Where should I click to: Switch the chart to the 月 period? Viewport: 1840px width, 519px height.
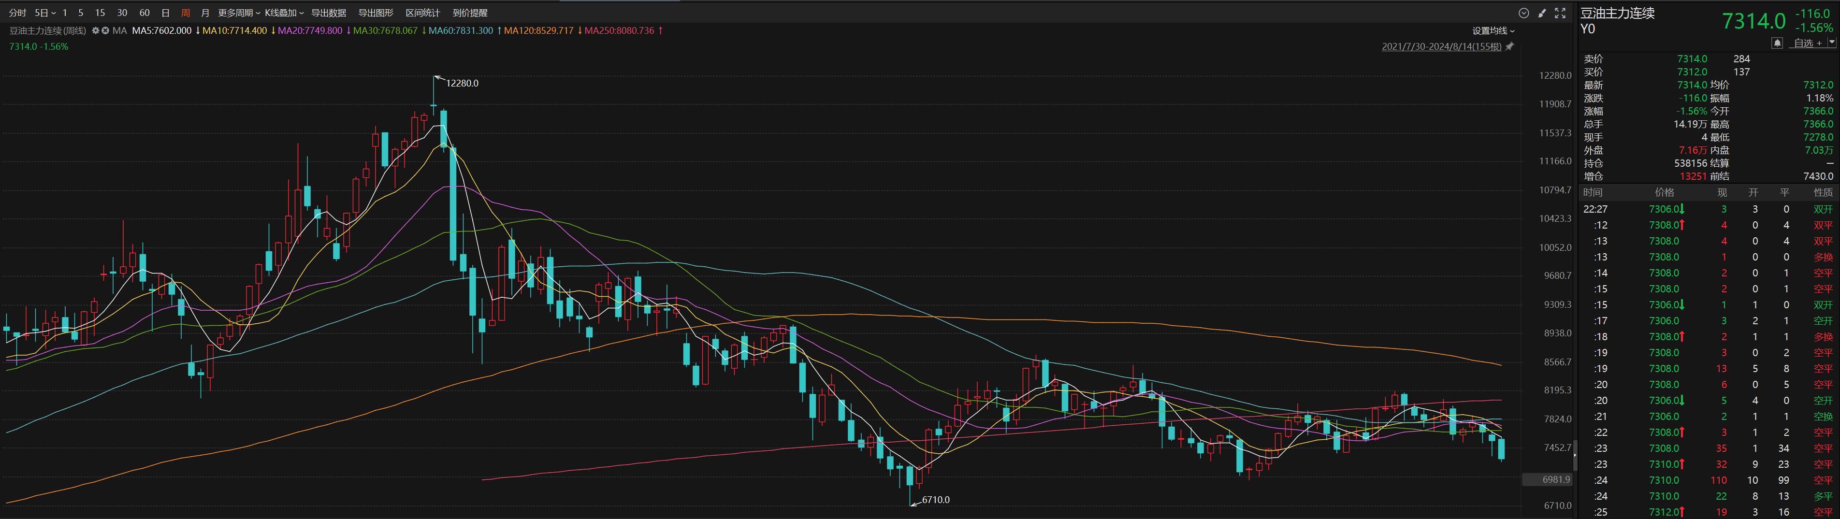pos(205,13)
